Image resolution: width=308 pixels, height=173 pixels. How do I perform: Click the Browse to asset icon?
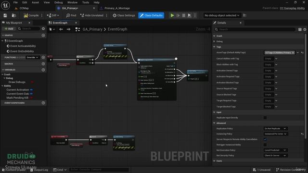[x=14, y=15]
